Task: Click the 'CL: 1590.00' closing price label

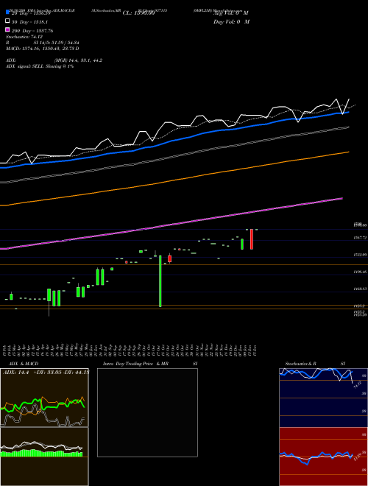Action: [138, 13]
